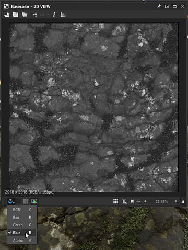Click the Basecolor - 2D VIEW title text
The height and width of the screenshot is (250, 188).
coord(31,6)
